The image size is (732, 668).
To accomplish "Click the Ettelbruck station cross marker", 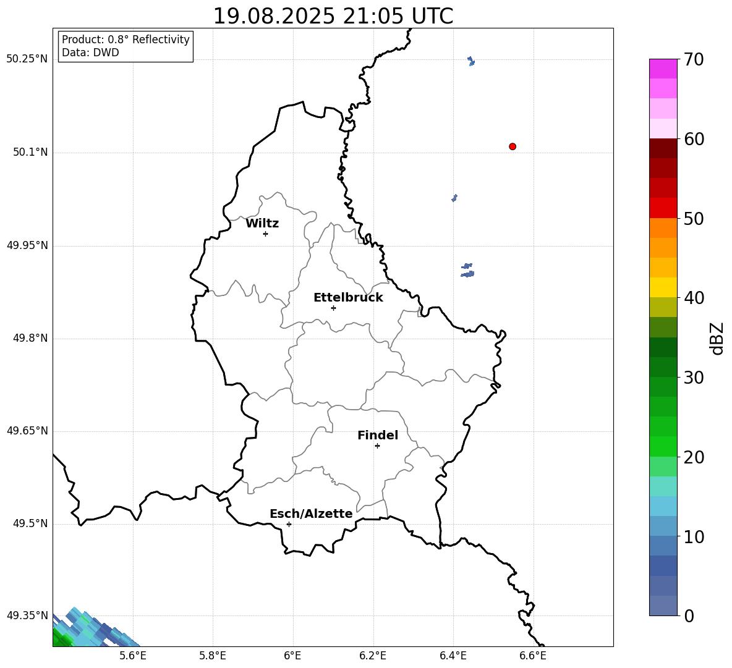I will coord(333,308).
